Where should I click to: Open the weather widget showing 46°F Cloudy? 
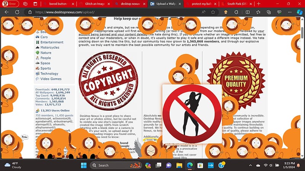(13, 165)
